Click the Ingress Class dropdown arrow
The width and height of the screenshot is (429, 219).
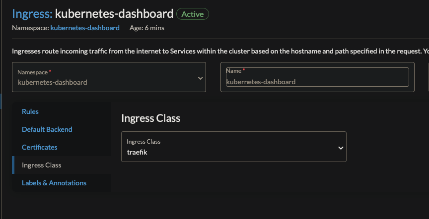[341, 148]
